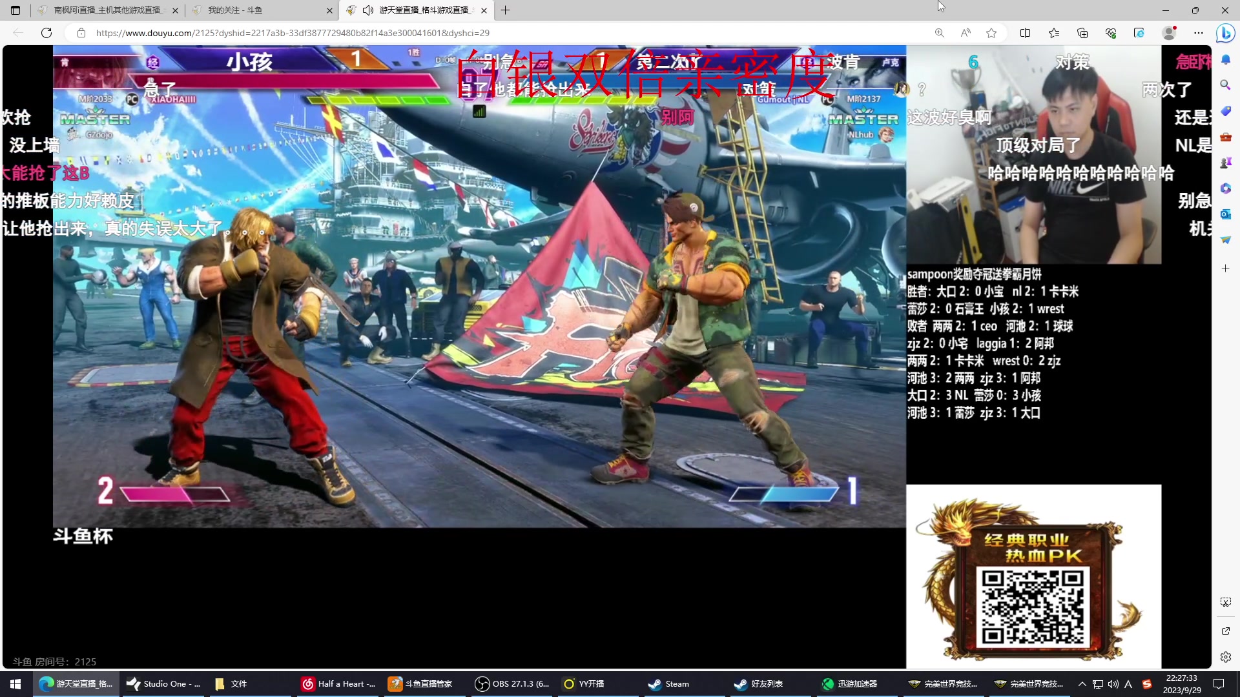Open the Windows Start menu
Image resolution: width=1240 pixels, height=697 pixels.
click(x=15, y=684)
